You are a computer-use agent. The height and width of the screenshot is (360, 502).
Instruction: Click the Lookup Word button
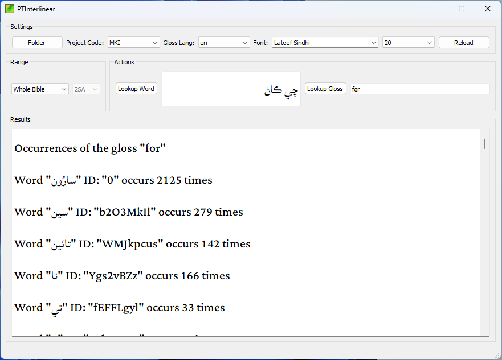coord(136,89)
